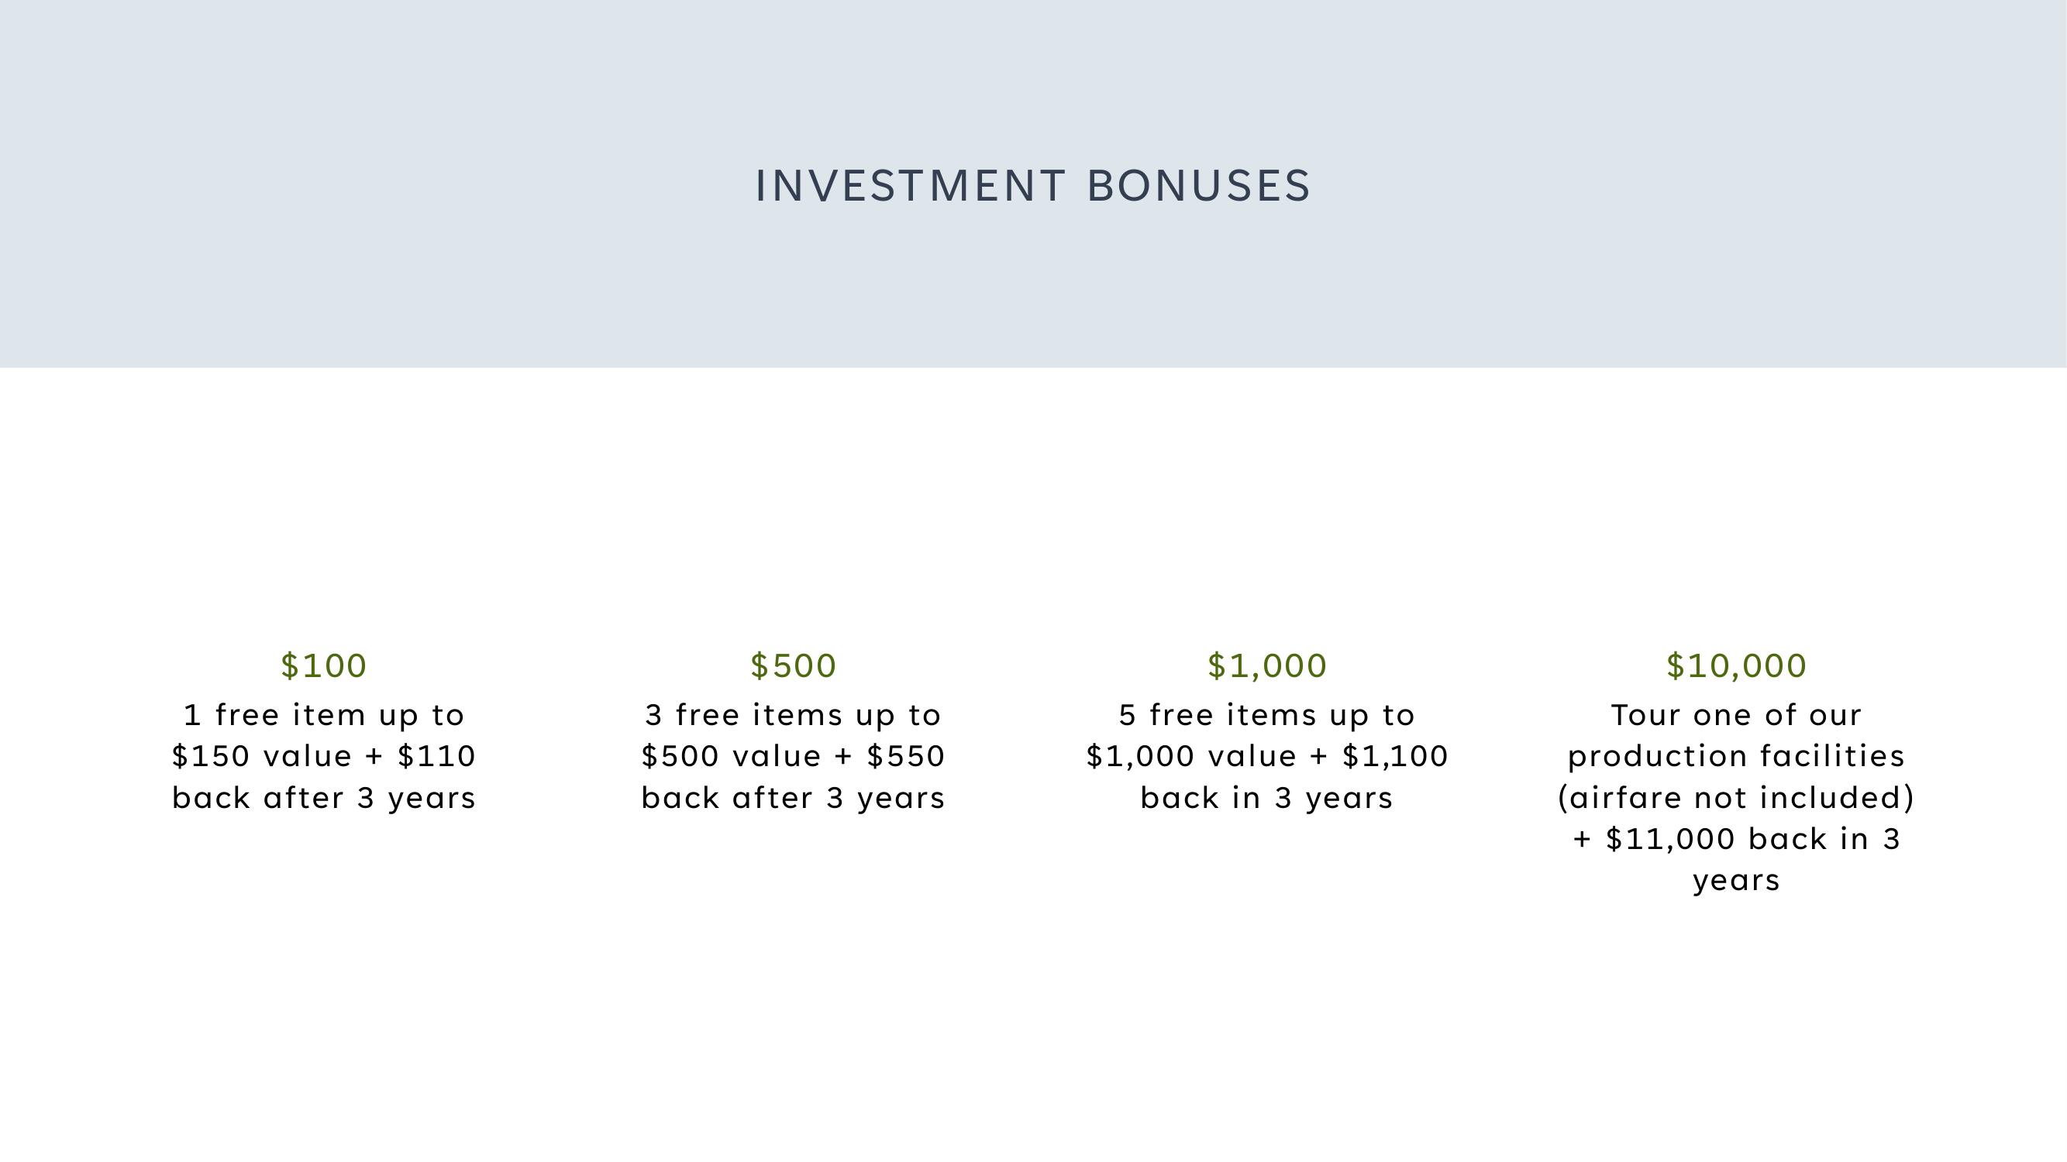Screen dimensions: 2067x1162
Task: Click the final "years" word under $10,000 tier
Action: coord(1736,882)
